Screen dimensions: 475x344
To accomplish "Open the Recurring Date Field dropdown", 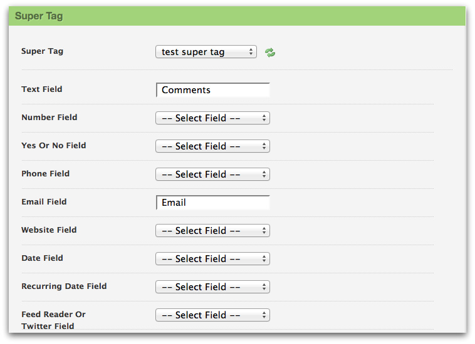I will (x=212, y=287).
